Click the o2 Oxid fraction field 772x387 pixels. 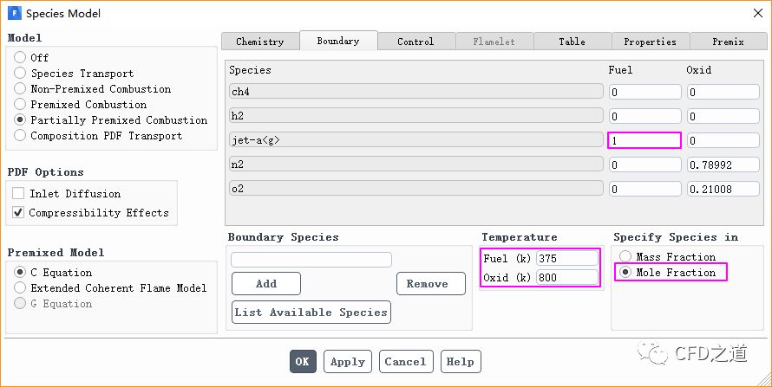coord(723,189)
